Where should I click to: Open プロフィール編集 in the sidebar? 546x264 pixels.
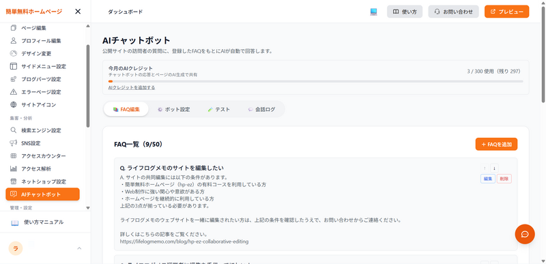(x=42, y=41)
